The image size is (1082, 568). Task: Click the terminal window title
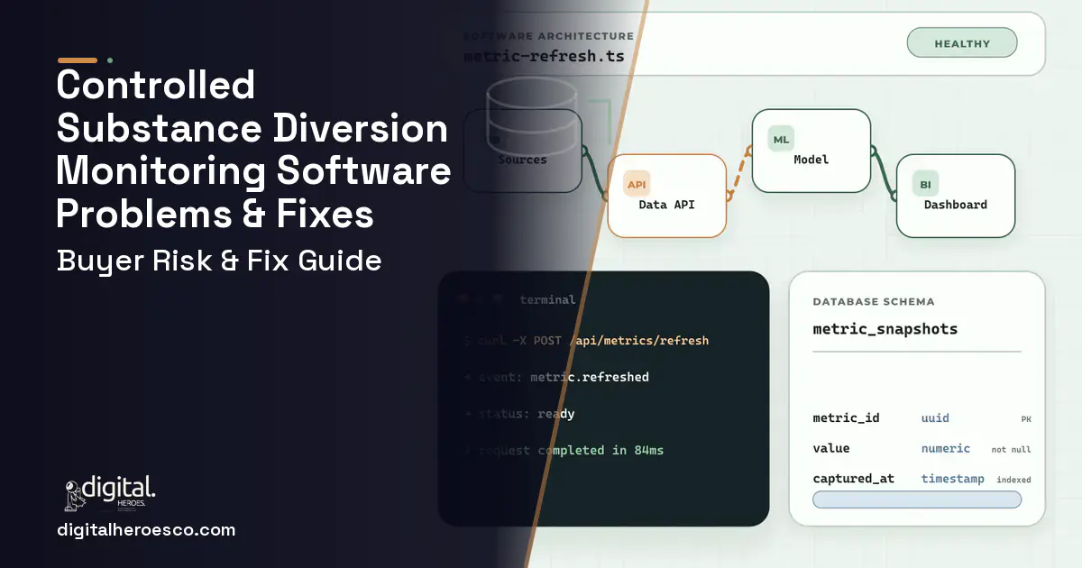click(x=547, y=299)
